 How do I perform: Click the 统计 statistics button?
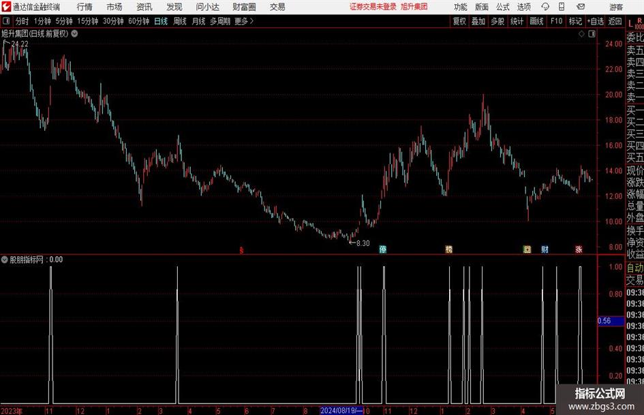point(517,21)
